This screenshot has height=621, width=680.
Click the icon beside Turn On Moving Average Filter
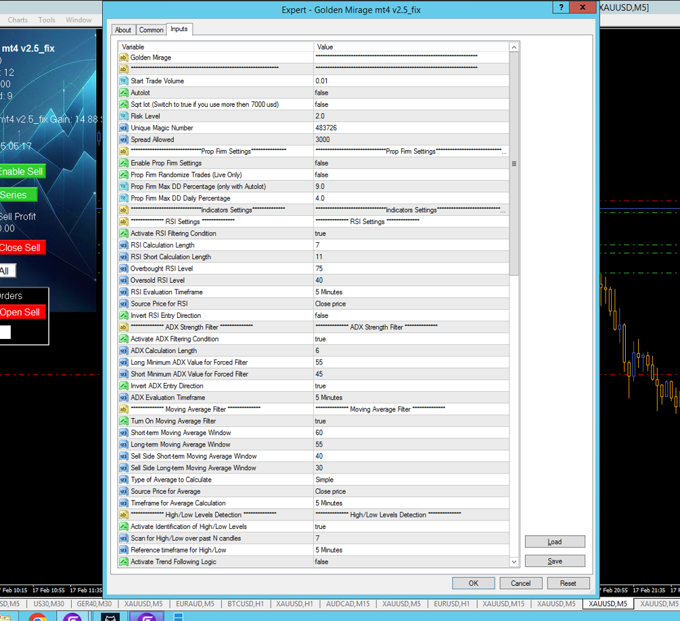124,421
